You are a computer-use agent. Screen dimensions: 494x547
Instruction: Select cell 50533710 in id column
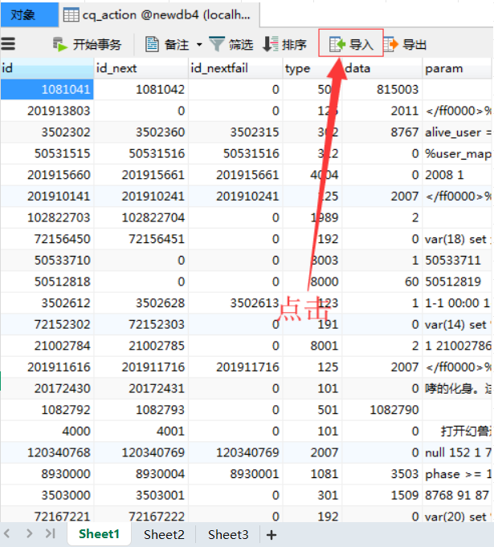click(x=47, y=260)
